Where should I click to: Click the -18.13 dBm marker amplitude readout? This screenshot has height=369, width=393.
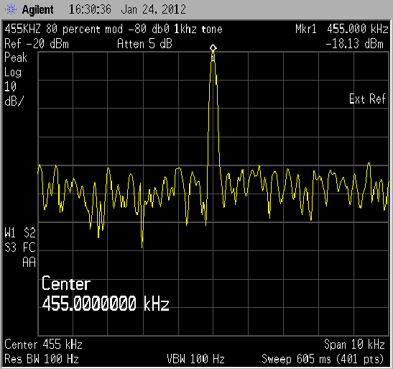355,44
